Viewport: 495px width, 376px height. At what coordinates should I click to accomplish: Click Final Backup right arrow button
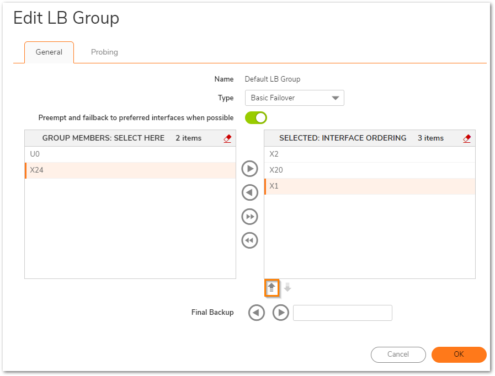click(280, 313)
